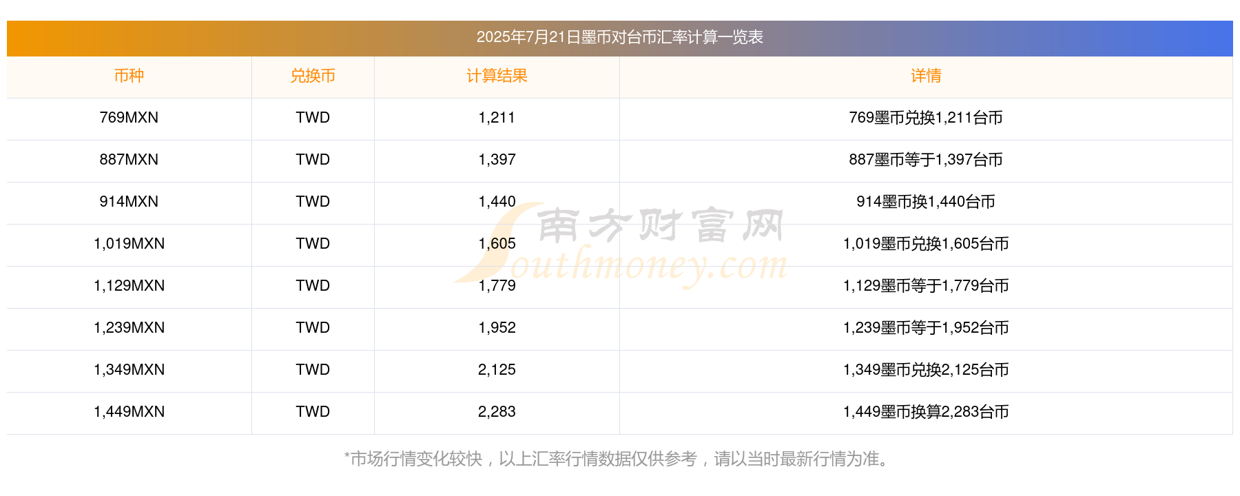Image resolution: width=1240 pixels, height=496 pixels.
Task: Click TWD in the 1,349MXN row
Action: [x=313, y=370]
